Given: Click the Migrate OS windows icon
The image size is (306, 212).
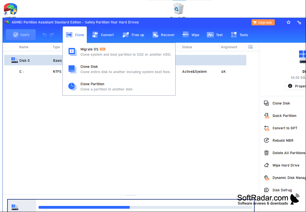Looking at the screenshot, I should coord(72,52).
